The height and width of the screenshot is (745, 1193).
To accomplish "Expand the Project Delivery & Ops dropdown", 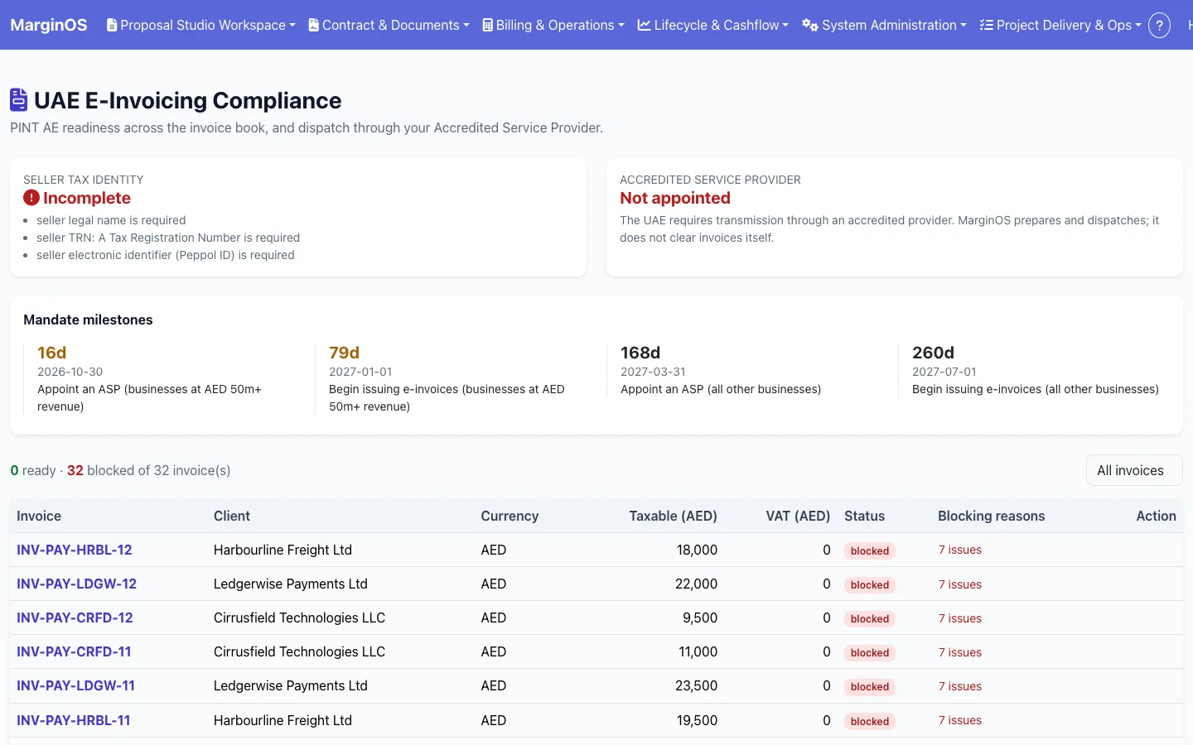I will (1060, 25).
